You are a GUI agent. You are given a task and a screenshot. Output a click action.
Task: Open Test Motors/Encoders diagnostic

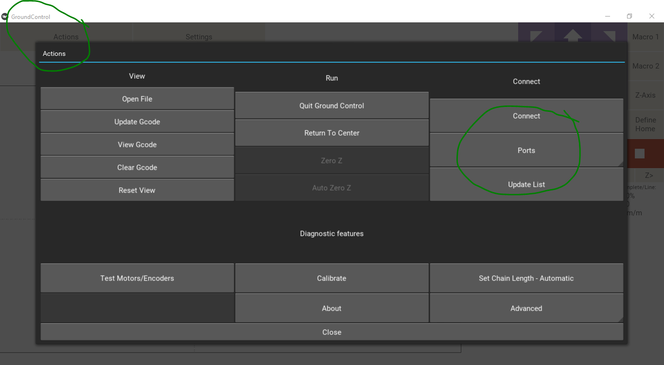(x=137, y=278)
